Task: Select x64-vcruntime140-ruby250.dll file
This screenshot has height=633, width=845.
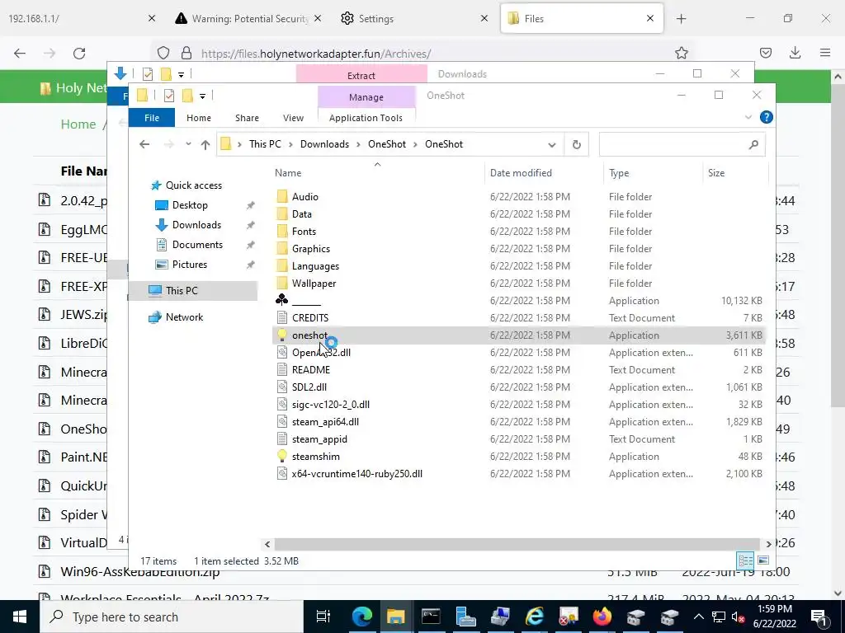Action: 356,474
